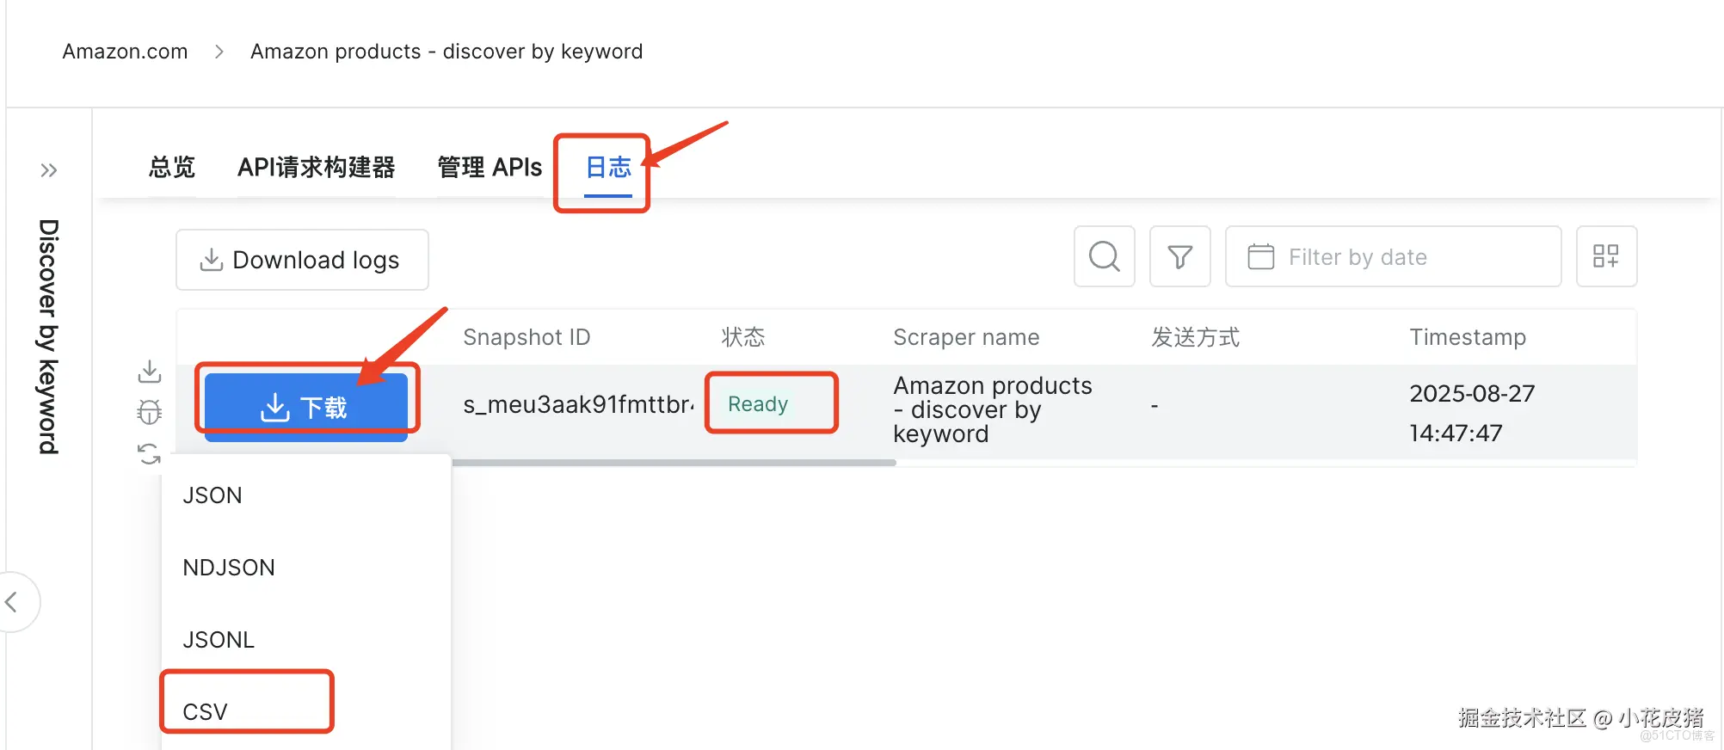Choose NDJSON download format

[229, 568]
